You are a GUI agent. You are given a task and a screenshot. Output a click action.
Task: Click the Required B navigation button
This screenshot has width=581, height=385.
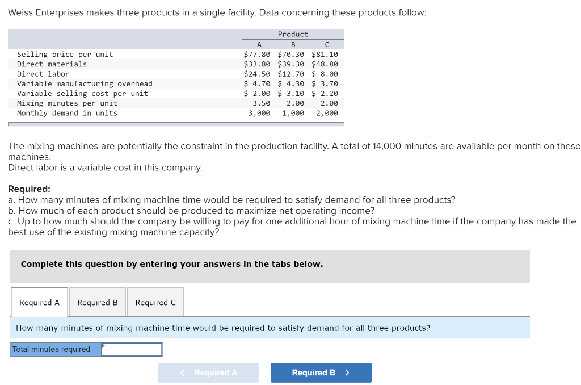point(321,373)
